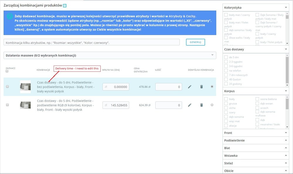Check the 'akacja' Korpus option
Image resolution: width=293 pixels, height=174 pixels.
point(226,125)
